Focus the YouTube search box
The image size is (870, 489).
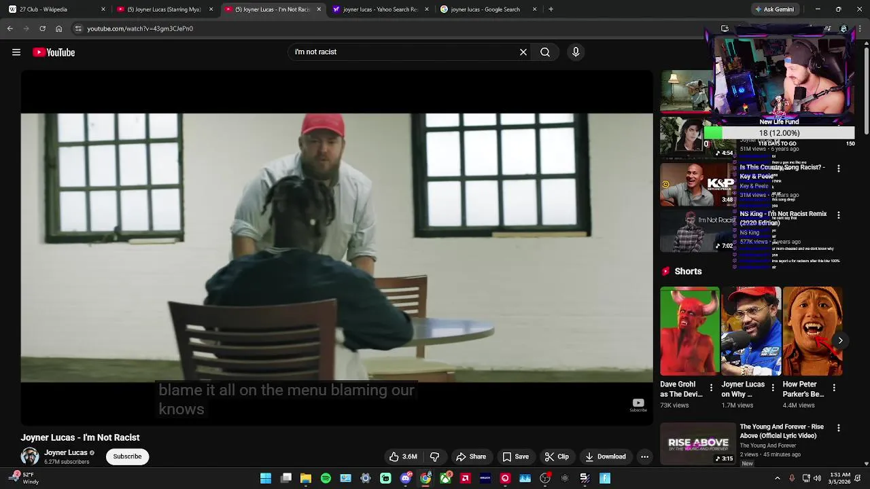coord(404,52)
